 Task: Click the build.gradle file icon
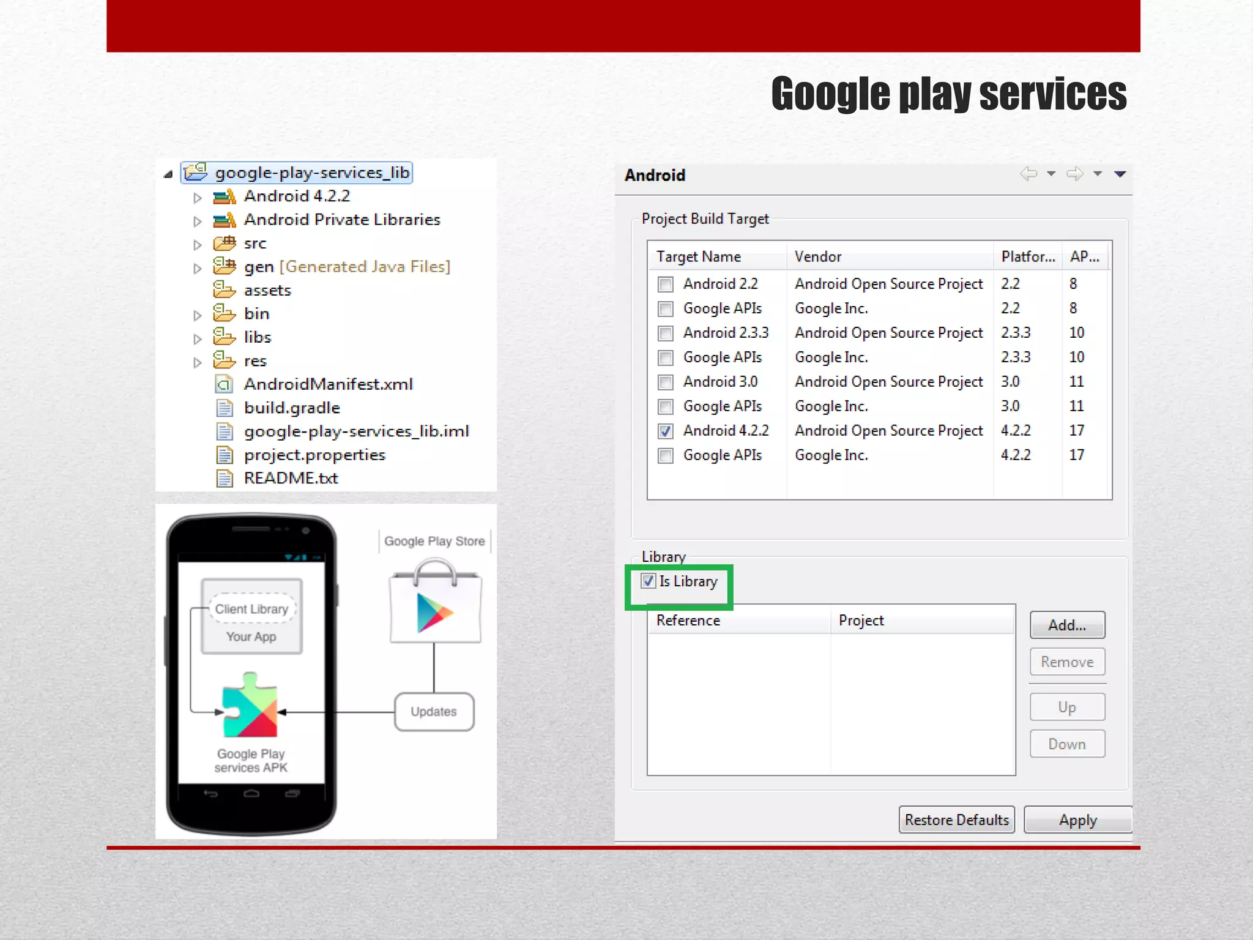point(225,408)
